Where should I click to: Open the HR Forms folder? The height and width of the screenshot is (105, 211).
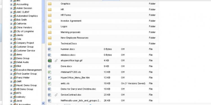66,15
